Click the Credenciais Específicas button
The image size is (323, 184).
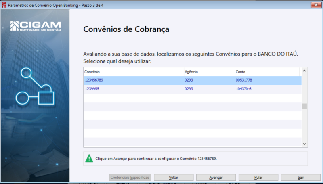tap(130, 178)
